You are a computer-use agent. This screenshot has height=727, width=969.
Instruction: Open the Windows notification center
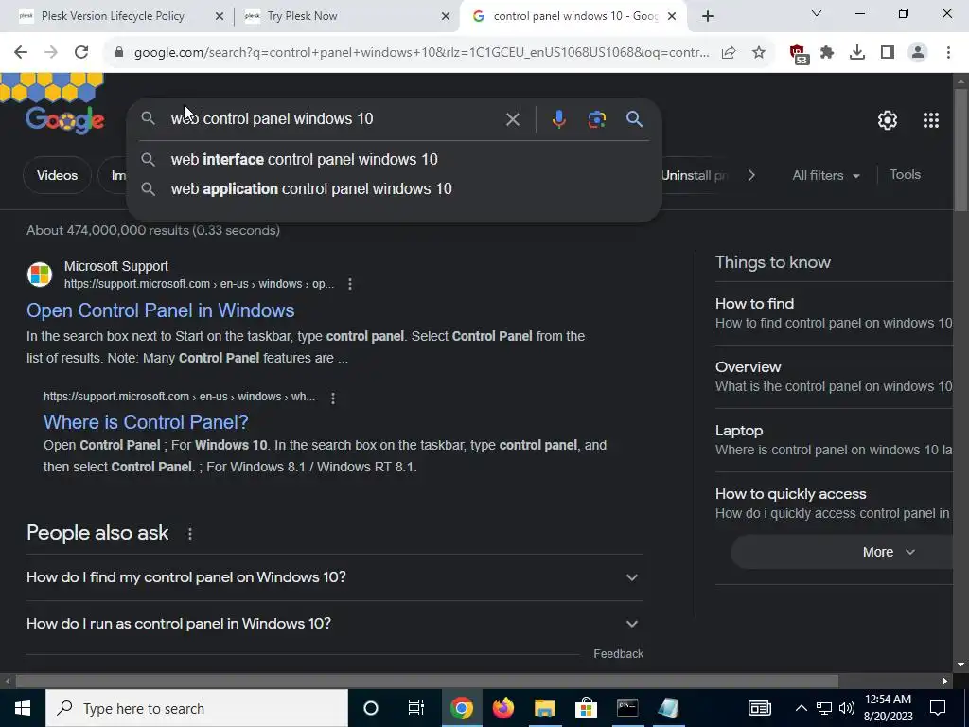tap(938, 708)
